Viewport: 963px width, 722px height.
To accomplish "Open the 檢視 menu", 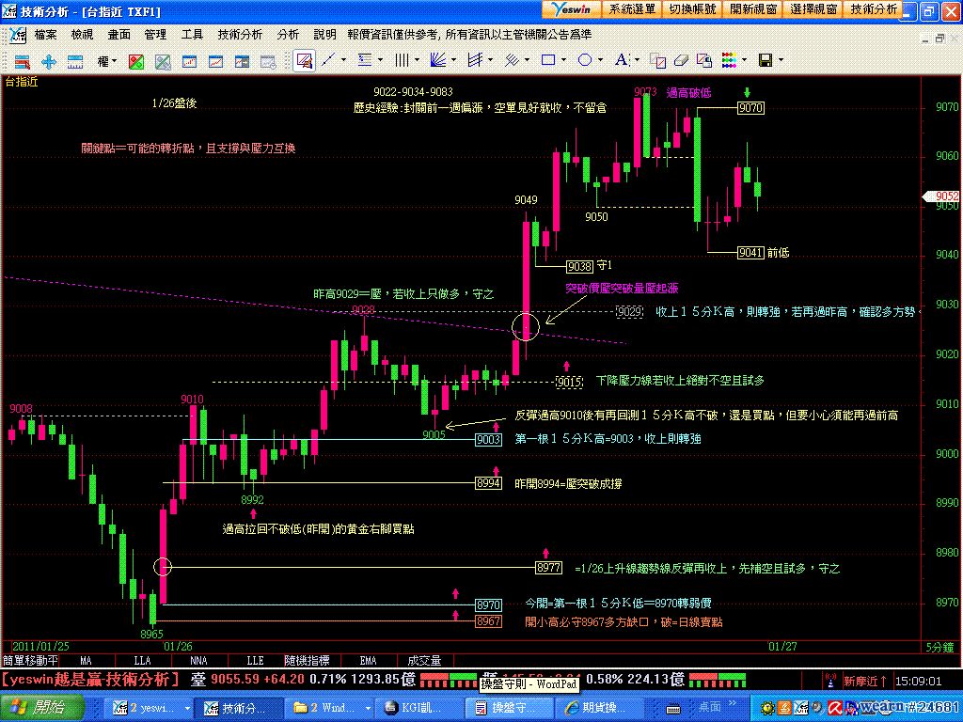I will (83, 35).
